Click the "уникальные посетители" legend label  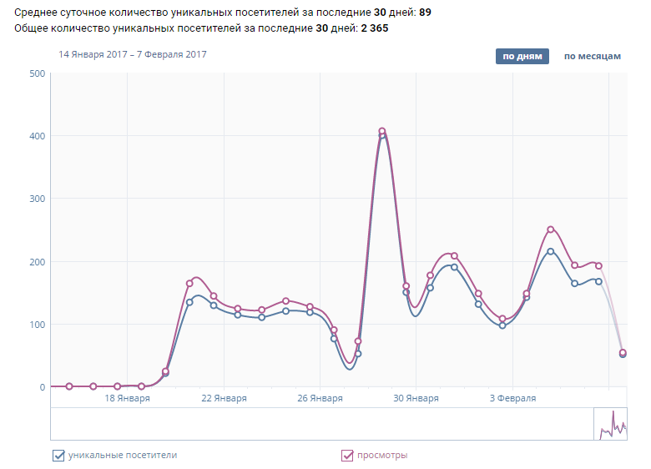(x=122, y=455)
